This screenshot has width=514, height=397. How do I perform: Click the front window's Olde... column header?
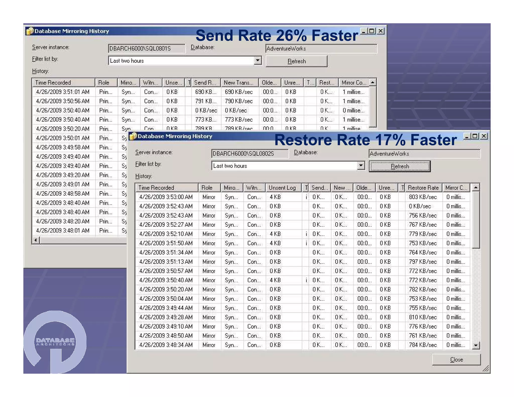point(364,188)
